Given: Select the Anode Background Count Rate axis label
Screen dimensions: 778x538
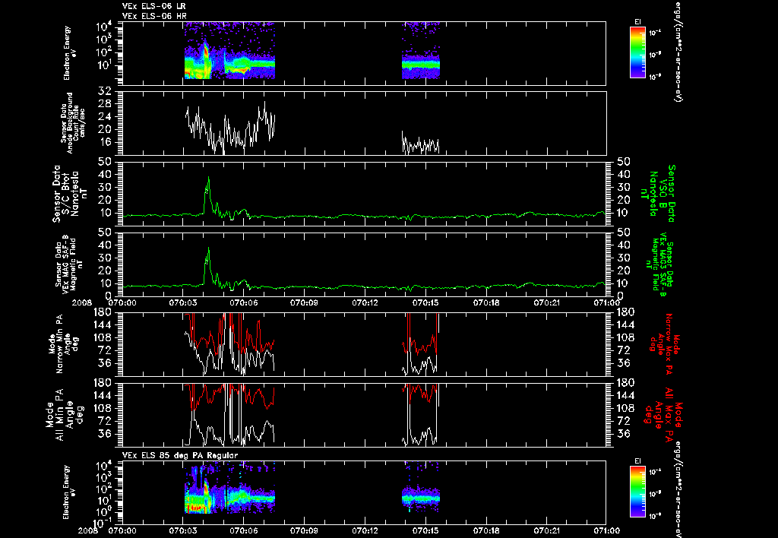Looking at the screenshot, I should pos(73,123).
